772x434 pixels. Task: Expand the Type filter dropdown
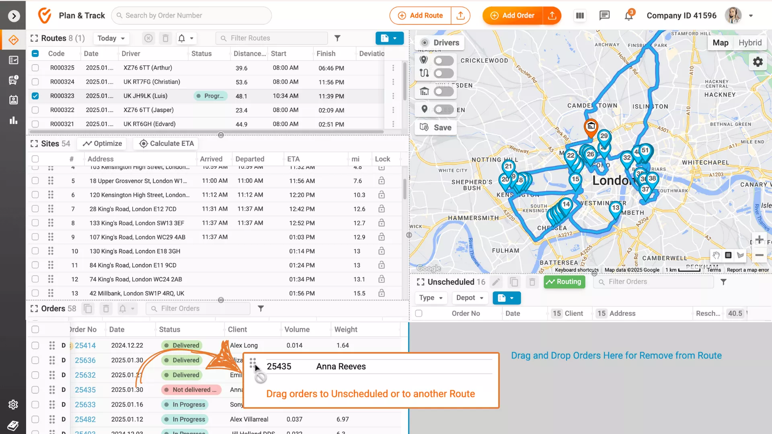431,298
